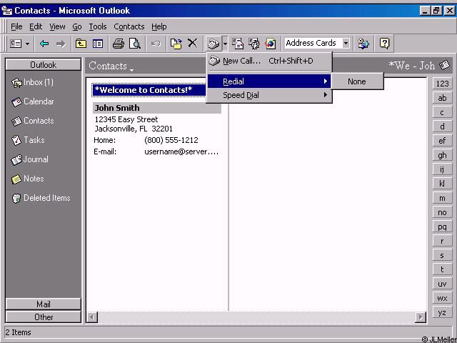Open Deleted Items in Outlook bar
The height and width of the screenshot is (343, 457).
(41, 198)
